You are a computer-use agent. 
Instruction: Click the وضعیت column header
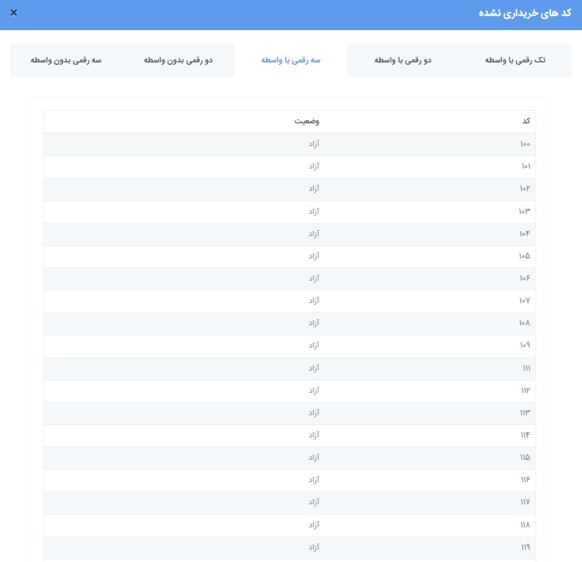(x=306, y=121)
